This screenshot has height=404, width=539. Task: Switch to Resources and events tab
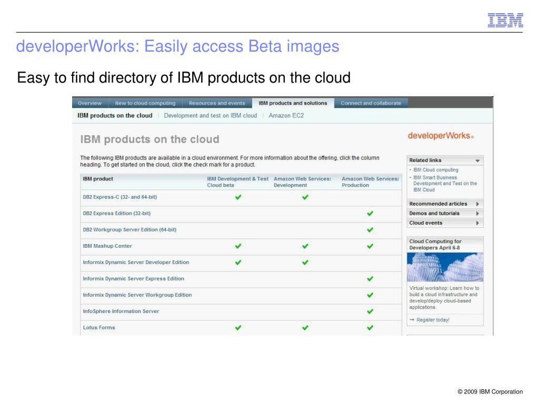[217, 103]
